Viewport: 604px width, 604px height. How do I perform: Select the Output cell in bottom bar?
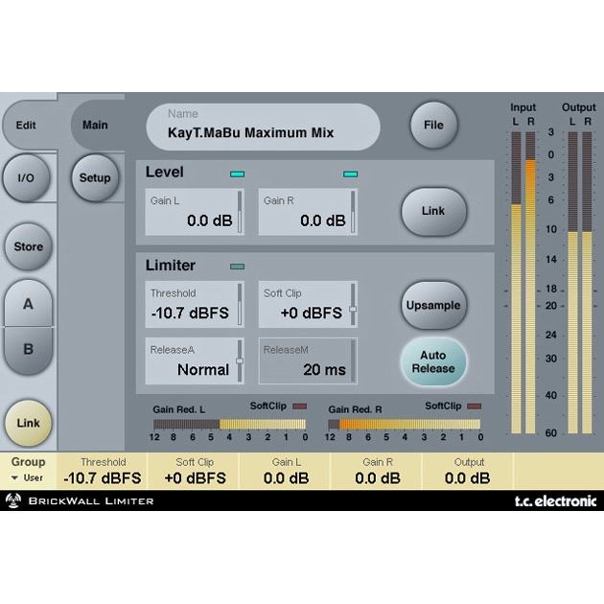(469, 471)
